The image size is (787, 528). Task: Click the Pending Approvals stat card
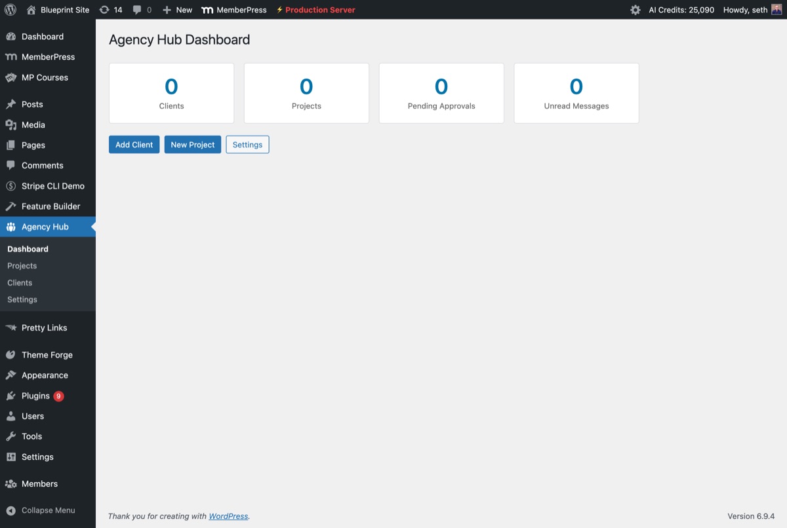point(441,92)
